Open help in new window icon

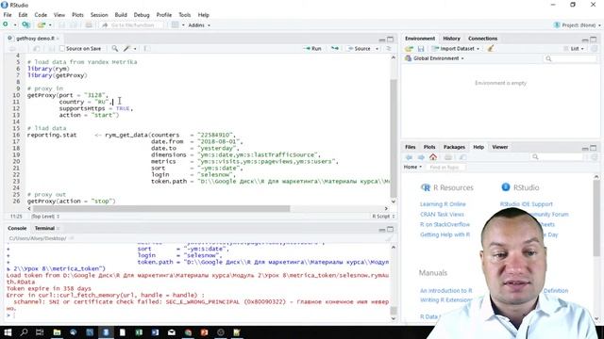(463, 157)
